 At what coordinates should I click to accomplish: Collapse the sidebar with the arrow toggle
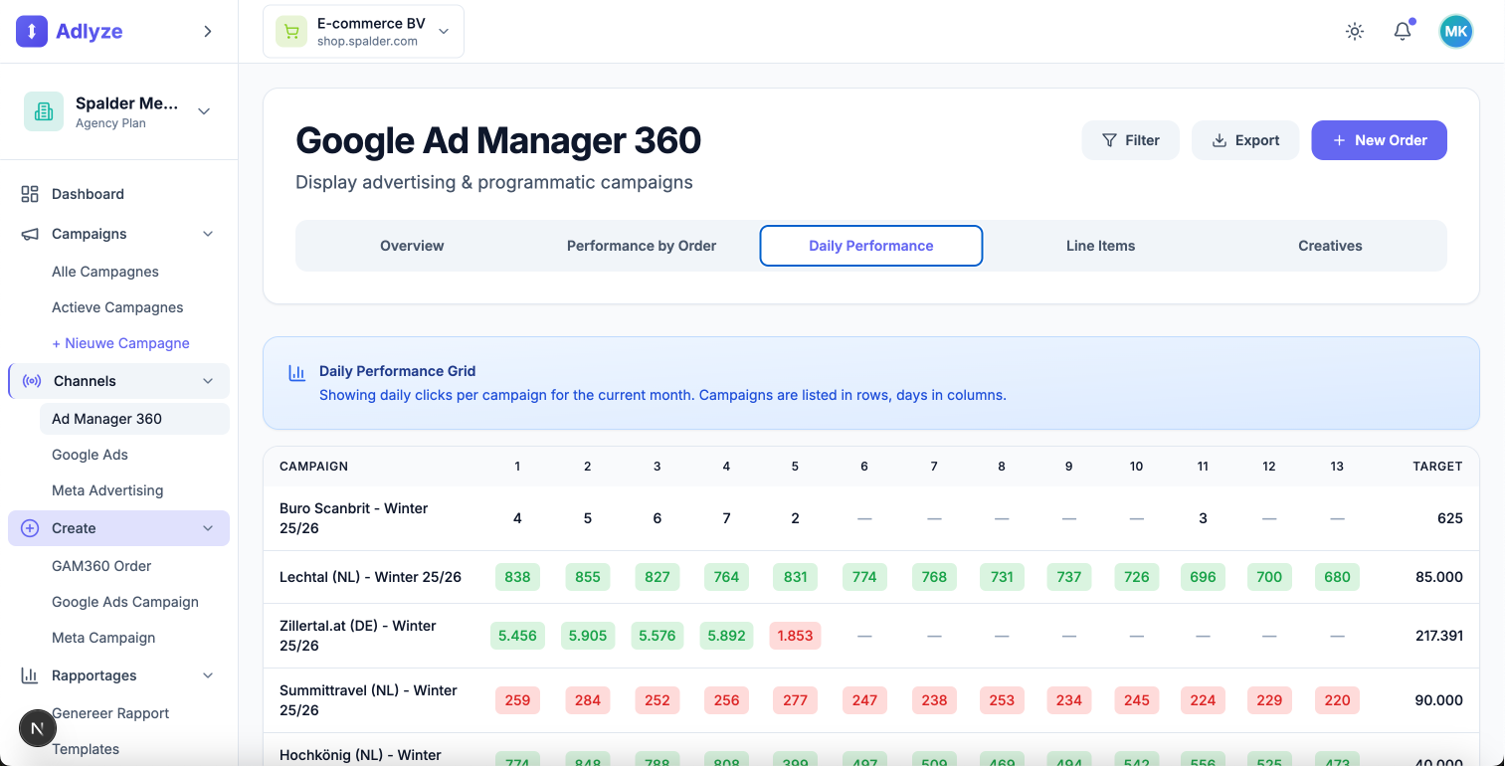(x=207, y=31)
